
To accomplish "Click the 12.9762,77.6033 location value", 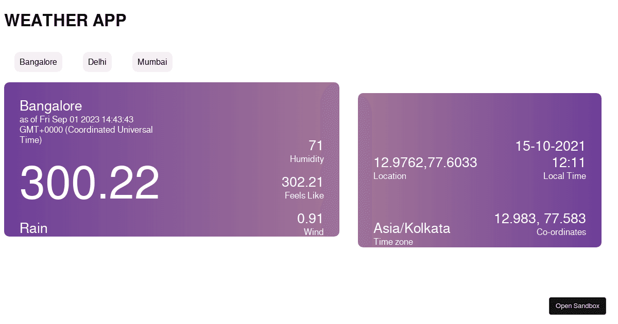I will (425, 163).
